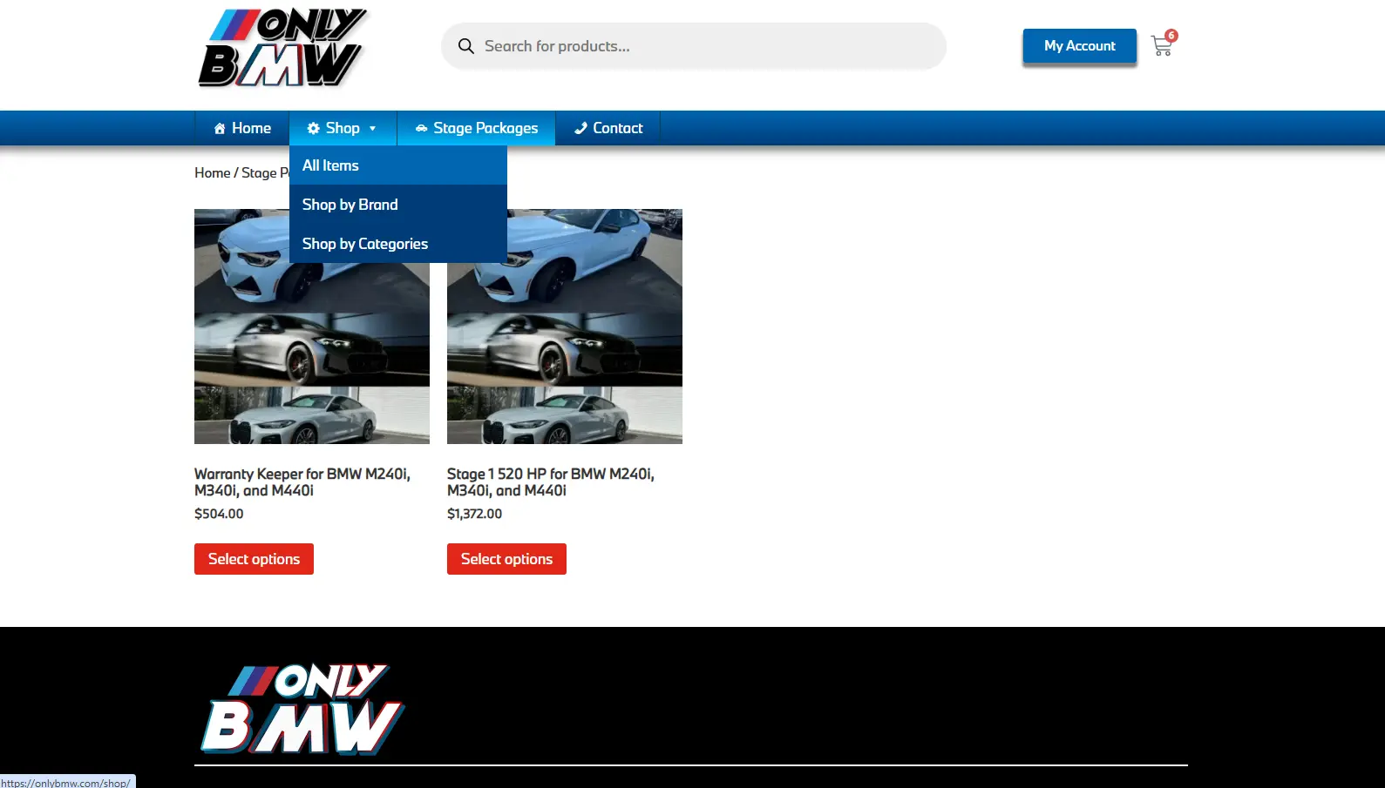Select options for Stage 1 520 HP
Viewport: 1385px width, 788px height.
(x=506, y=559)
